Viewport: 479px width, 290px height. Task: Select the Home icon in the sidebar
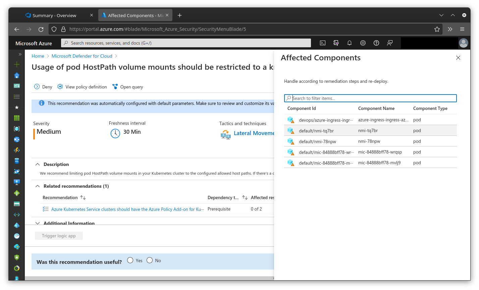click(x=17, y=75)
